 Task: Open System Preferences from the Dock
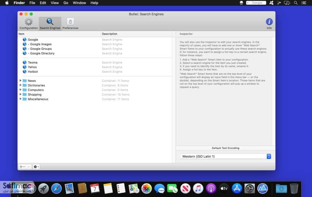pyautogui.click(x=250, y=188)
